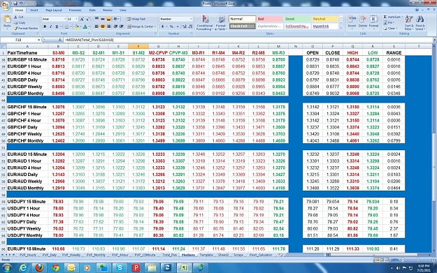Open the Total_Pivs sheet tab
437x273 pixels.
(x=169, y=255)
